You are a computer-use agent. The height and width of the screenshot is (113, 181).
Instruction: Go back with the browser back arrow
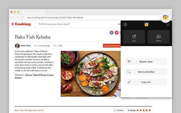[13, 18]
